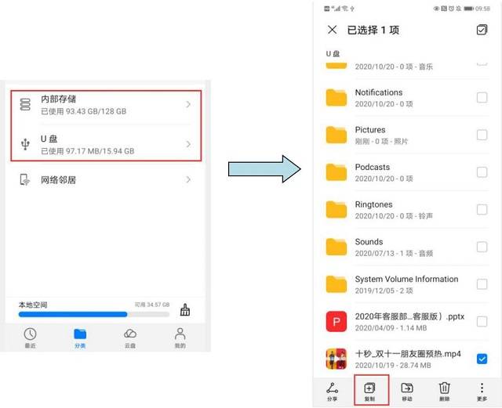Tap the storage cleanup broom icon
Screen dimensions: 502x408
click(185, 310)
